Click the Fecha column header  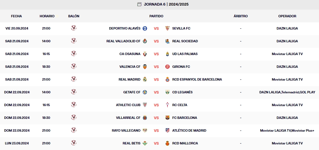pos(16,16)
